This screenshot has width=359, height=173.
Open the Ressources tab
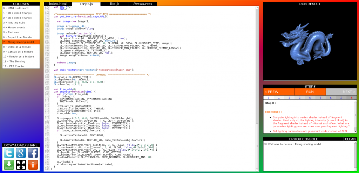[x=143, y=4]
